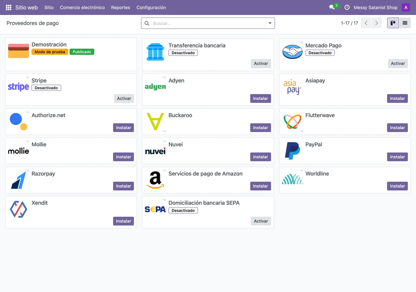Image resolution: width=416 pixels, height=292 pixels.
Task: Open the Reportes menu
Action: tap(121, 7)
